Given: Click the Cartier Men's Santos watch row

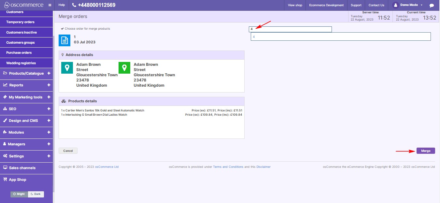Looking at the screenshot, I should [152, 110].
